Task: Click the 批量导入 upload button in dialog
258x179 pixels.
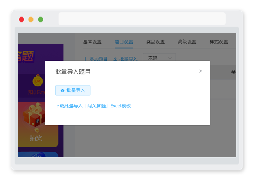Action: pos(73,90)
